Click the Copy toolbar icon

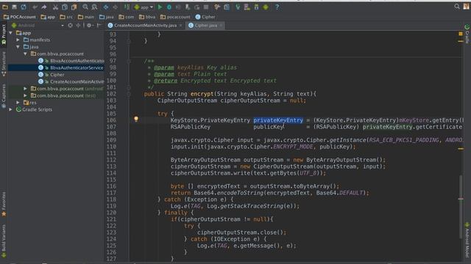coord(65,7)
